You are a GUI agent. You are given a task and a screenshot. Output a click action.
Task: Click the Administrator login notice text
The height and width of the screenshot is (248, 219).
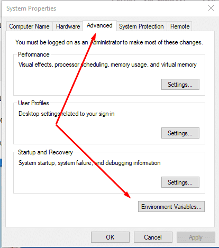click(109, 42)
